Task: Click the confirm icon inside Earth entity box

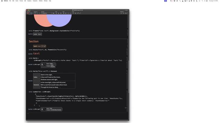Action: (x=42, y=46)
